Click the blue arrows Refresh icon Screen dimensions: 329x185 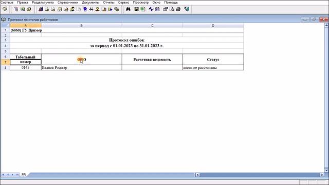(x=151, y=9)
